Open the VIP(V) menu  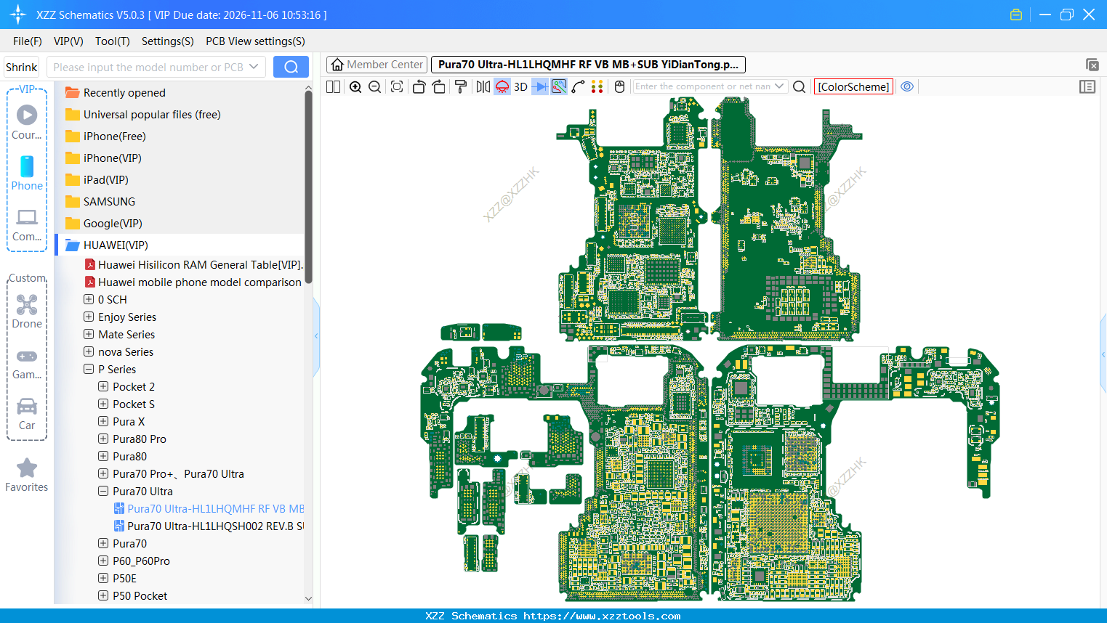pos(68,41)
